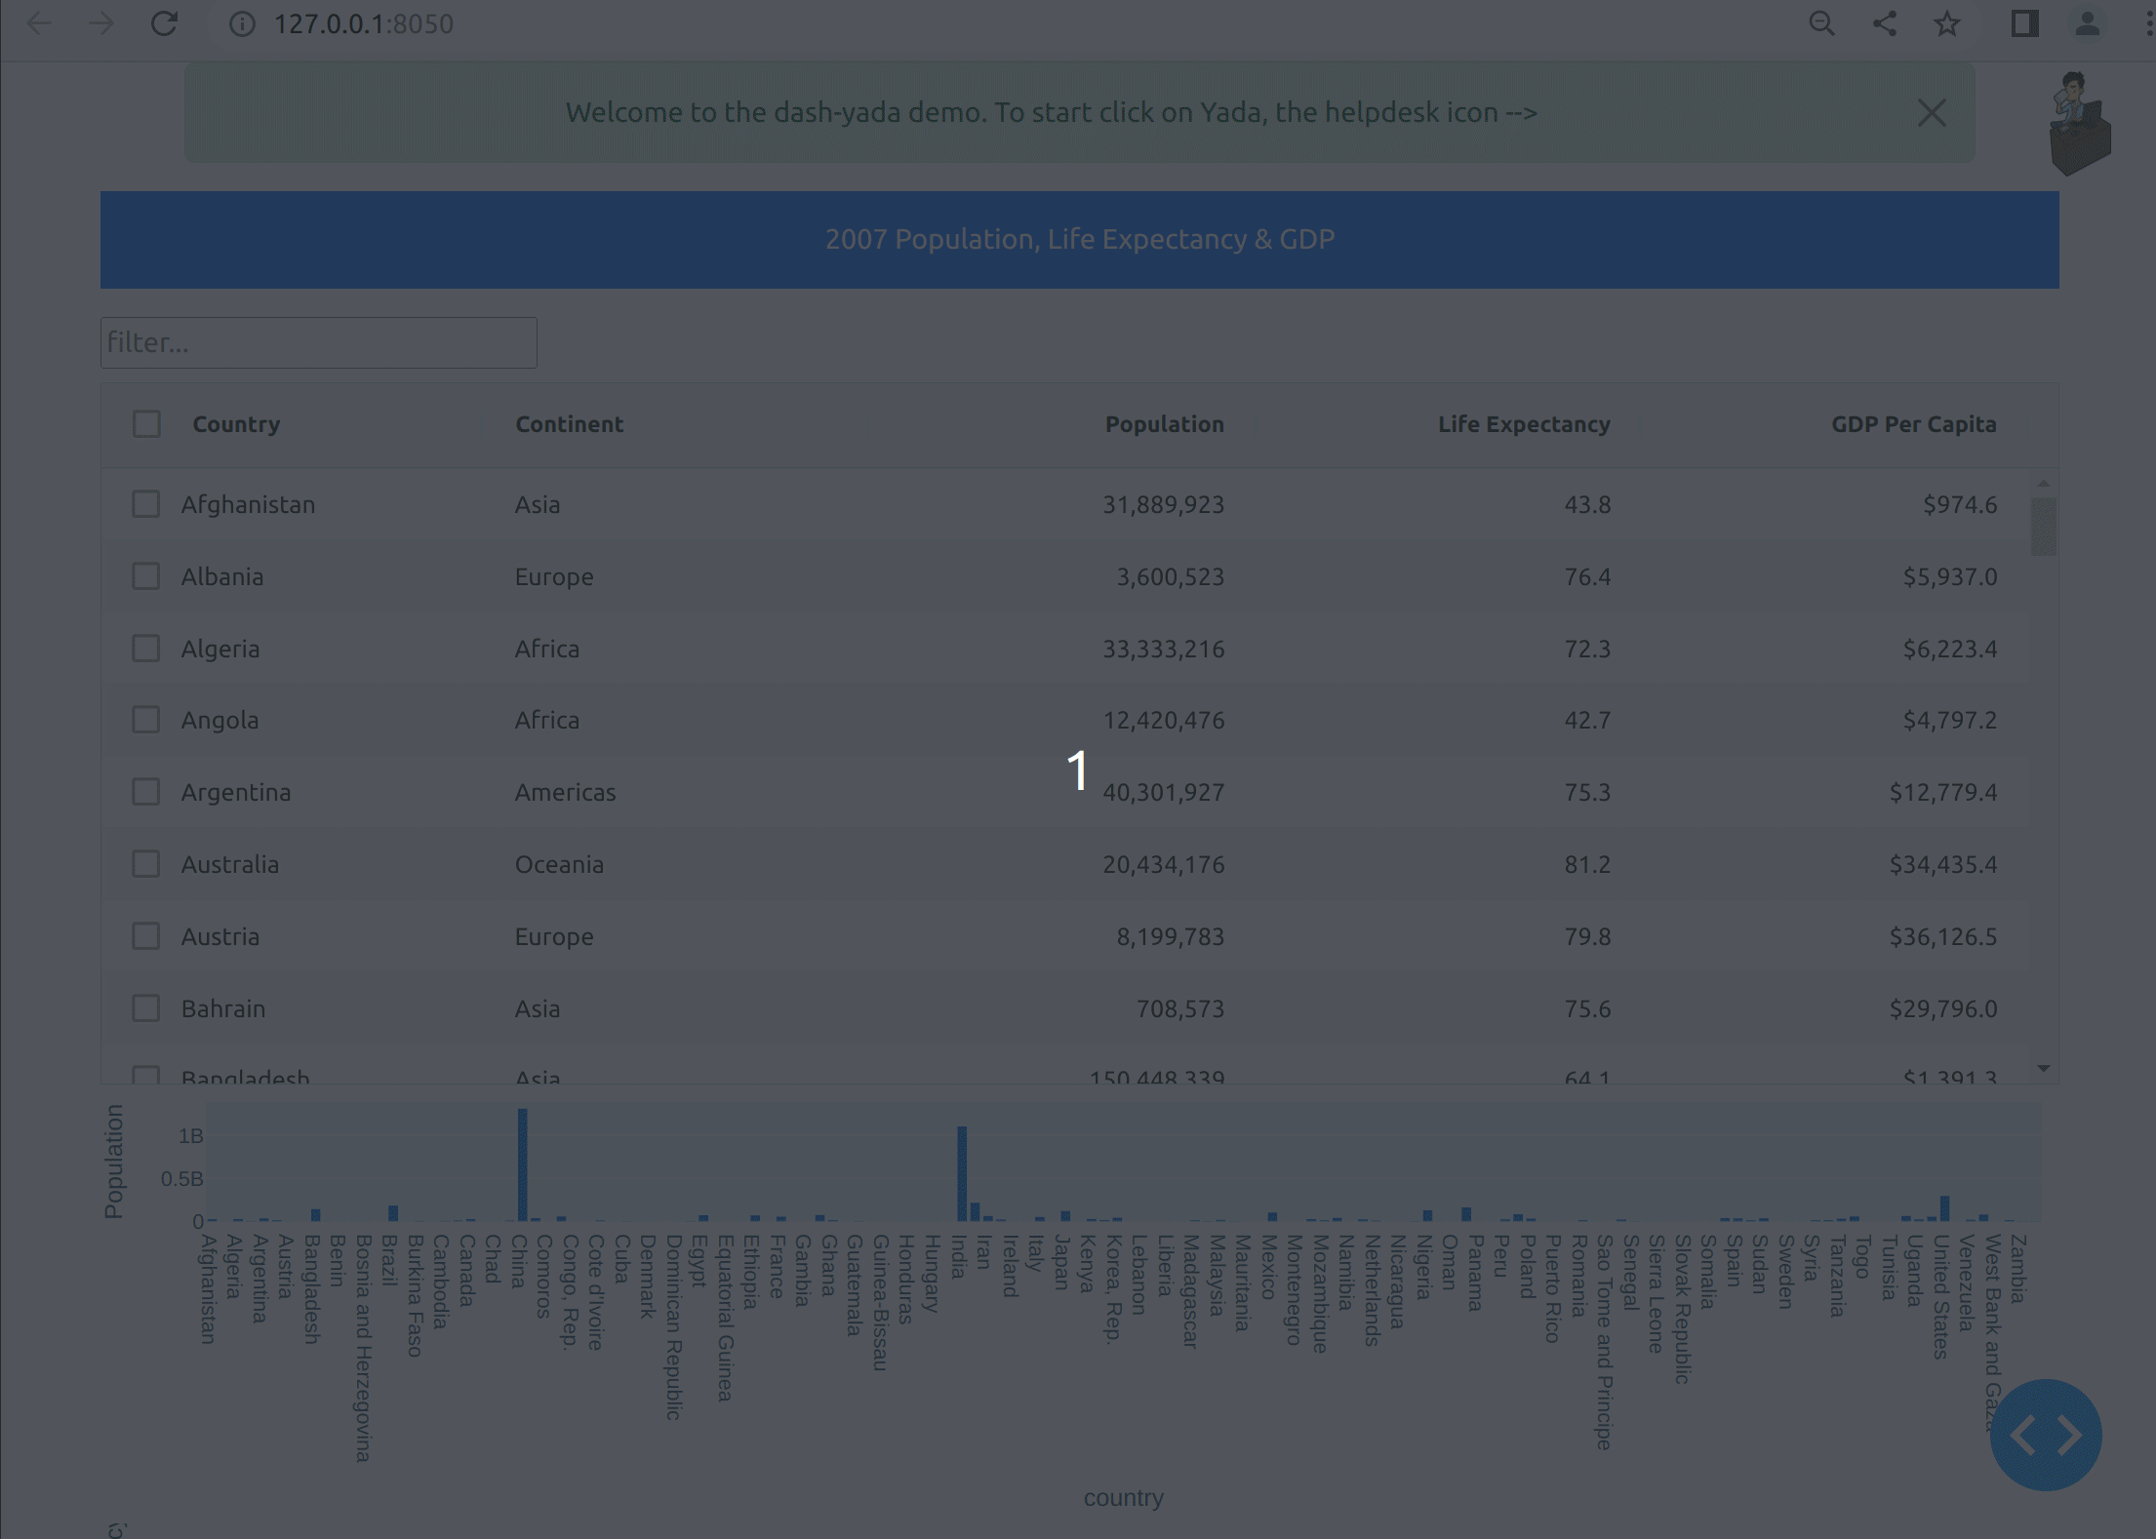The width and height of the screenshot is (2156, 1539).
Task: Reload the page with browser refresh icon
Action: (164, 23)
